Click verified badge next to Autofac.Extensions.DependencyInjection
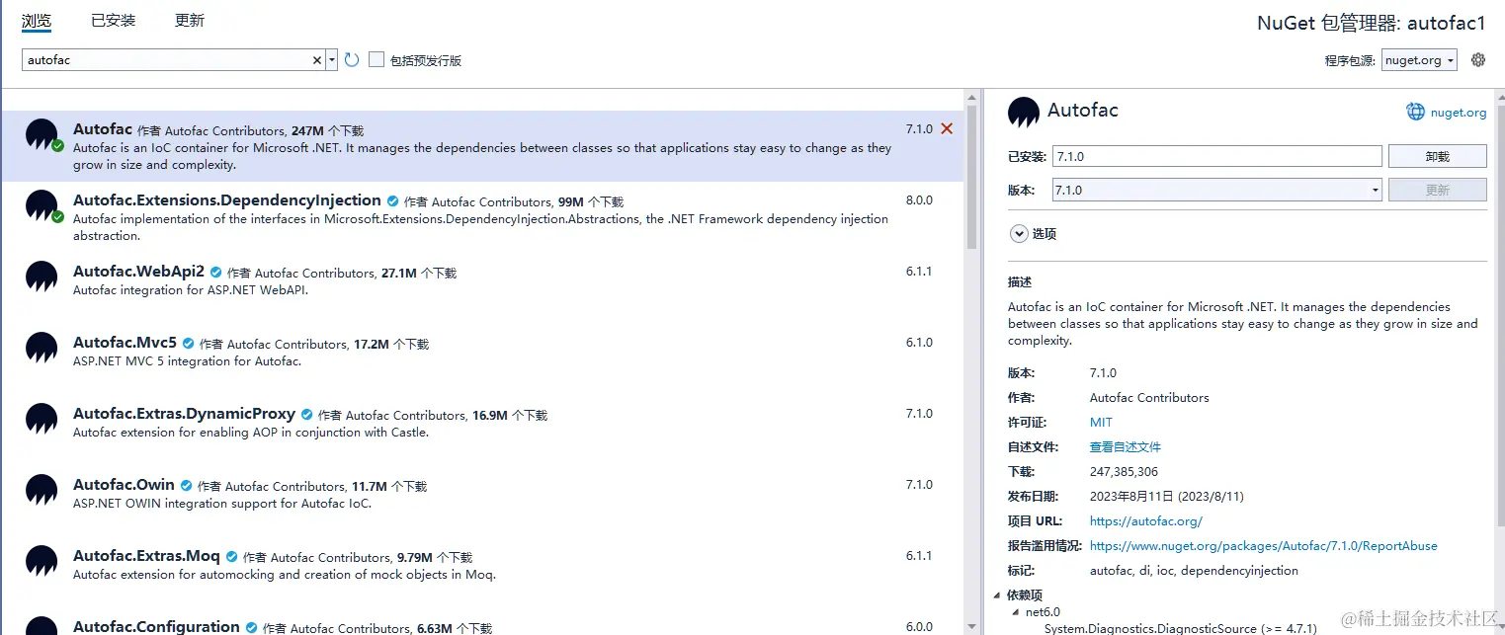The image size is (1505, 635). pyautogui.click(x=393, y=201)
